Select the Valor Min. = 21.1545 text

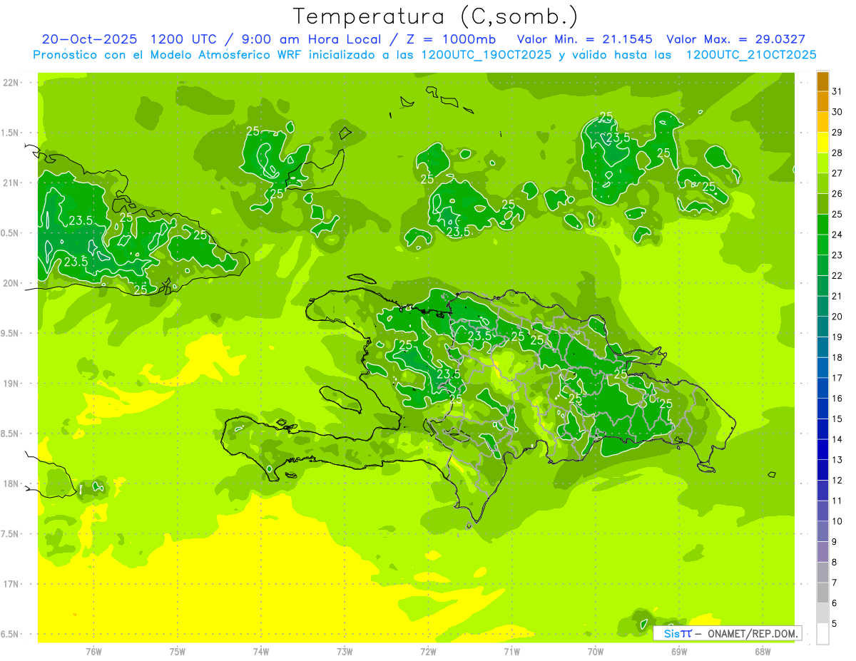click(584, 39)
